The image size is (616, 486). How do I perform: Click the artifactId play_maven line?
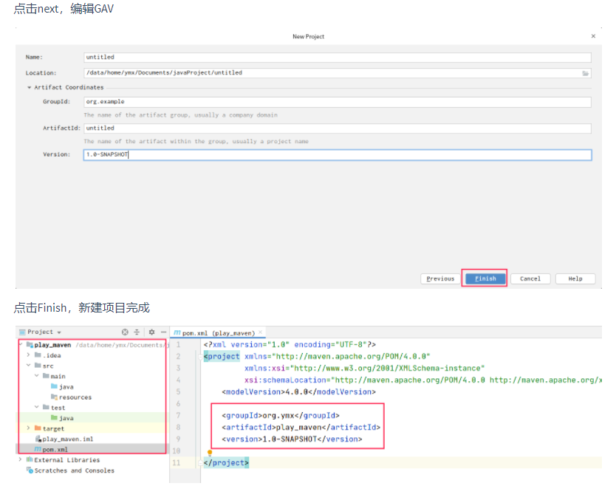pyautogui.click(x=301, y=428)
